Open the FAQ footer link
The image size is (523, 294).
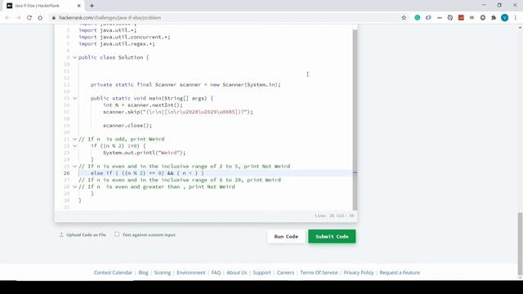click(x=216, y=272)
